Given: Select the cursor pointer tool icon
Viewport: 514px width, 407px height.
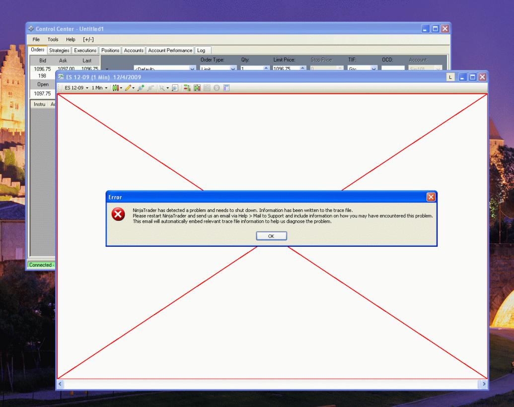Looking at the screenshot, I should click(162, 88).
